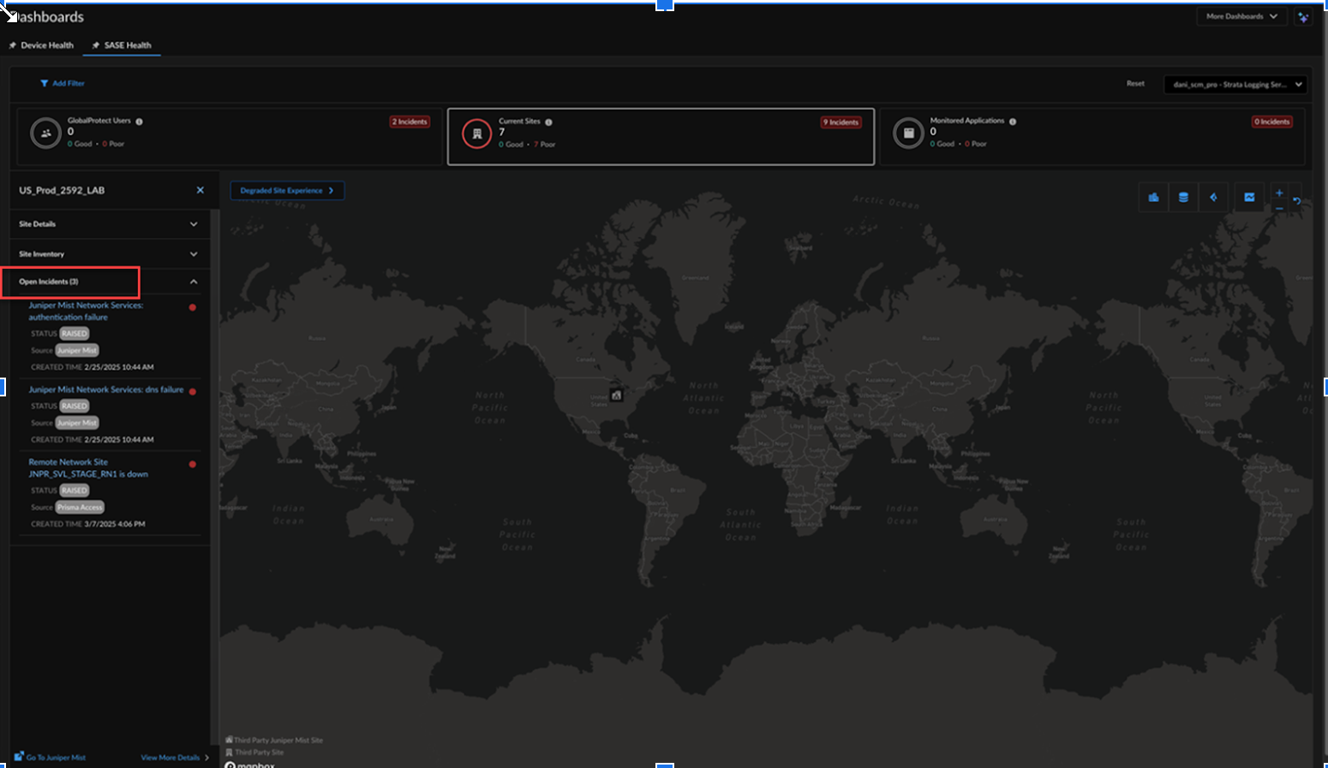Viewport: 1328px width, 768px height.
Task: Click the site marker on the United States
Action: click(616, 395)
